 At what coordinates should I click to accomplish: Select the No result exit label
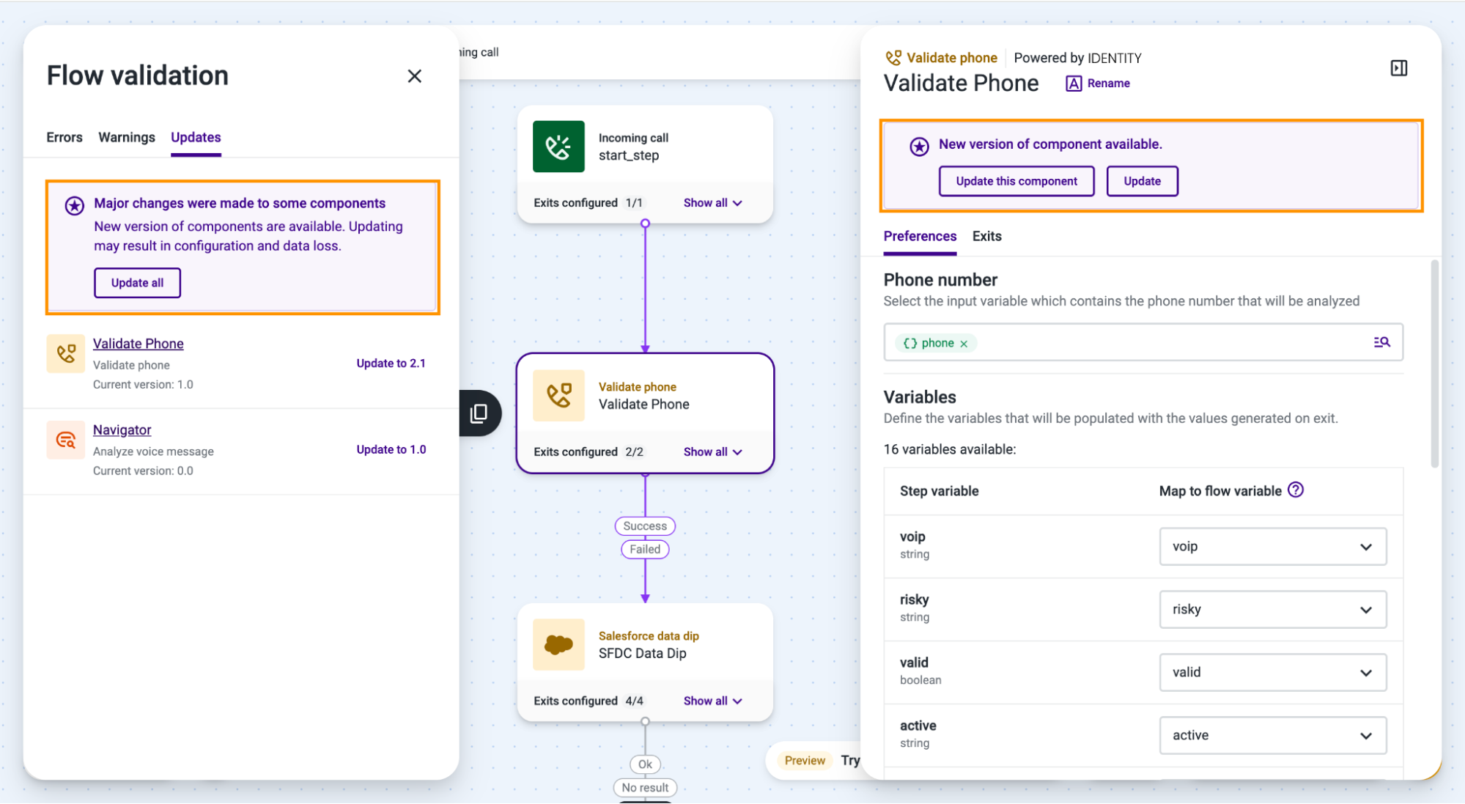pos(645,788)
